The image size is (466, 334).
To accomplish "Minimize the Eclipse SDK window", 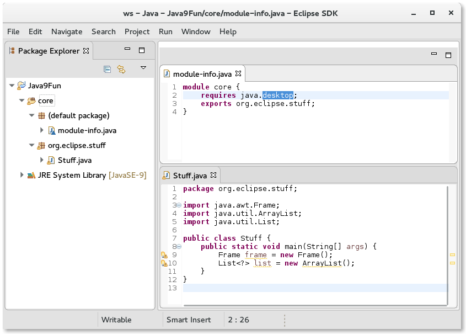I will click(414, 14).
